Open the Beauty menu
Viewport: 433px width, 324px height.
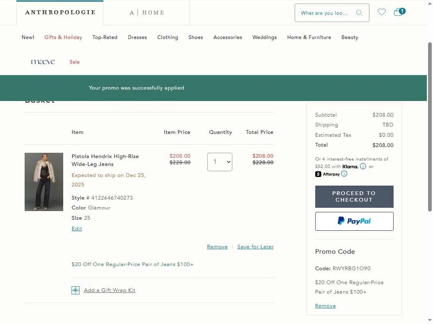(350, 37)
